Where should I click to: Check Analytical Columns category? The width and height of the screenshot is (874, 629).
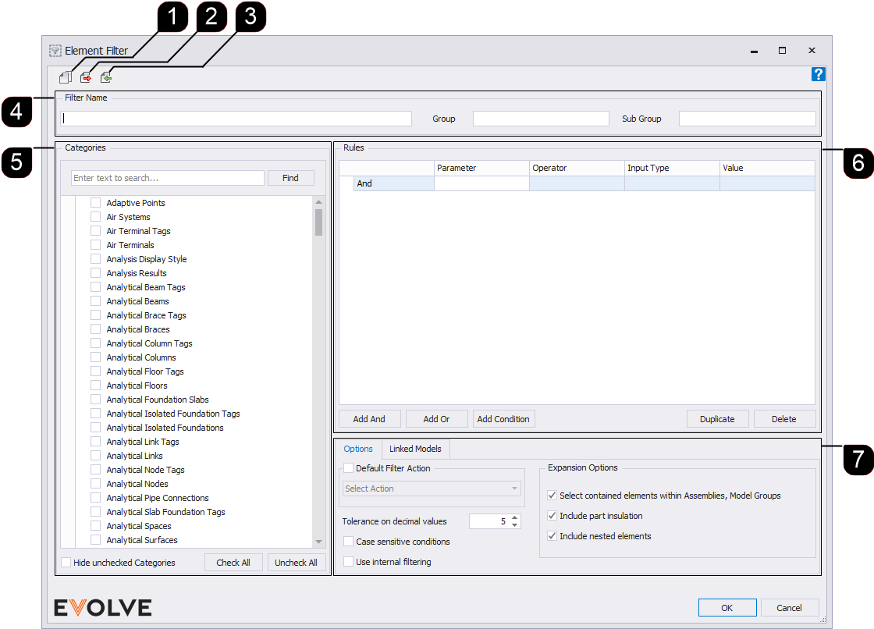coord(96,357)
